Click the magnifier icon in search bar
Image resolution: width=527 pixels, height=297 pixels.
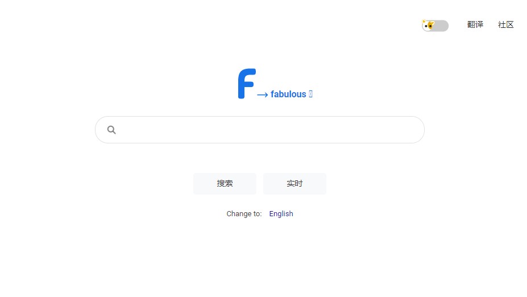[x=111, y=130]
